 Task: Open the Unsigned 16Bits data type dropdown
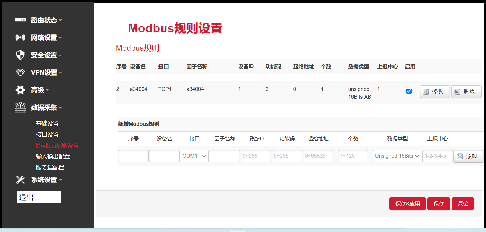click(397, 156)
